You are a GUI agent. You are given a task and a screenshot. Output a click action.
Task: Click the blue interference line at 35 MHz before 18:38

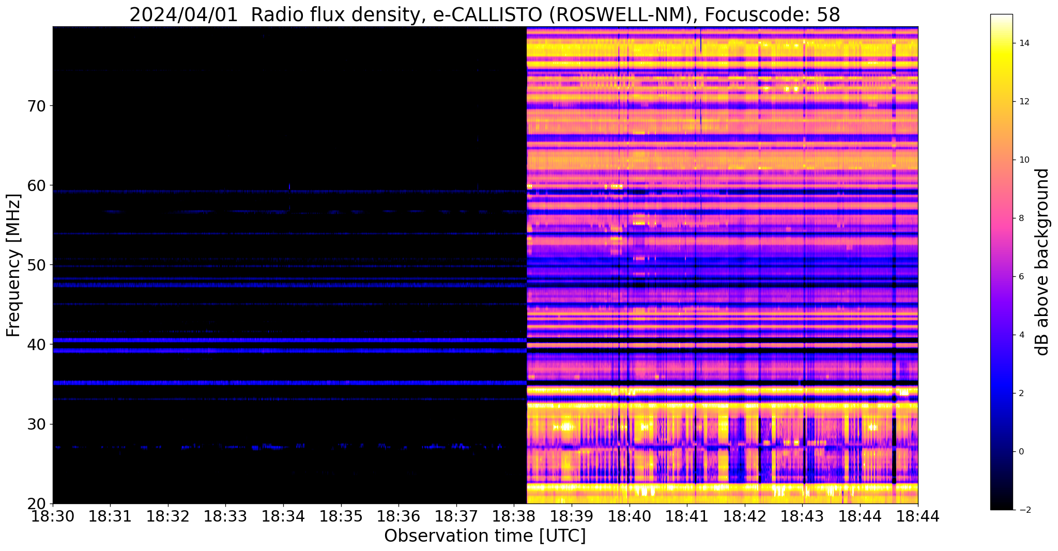[289, 383]
